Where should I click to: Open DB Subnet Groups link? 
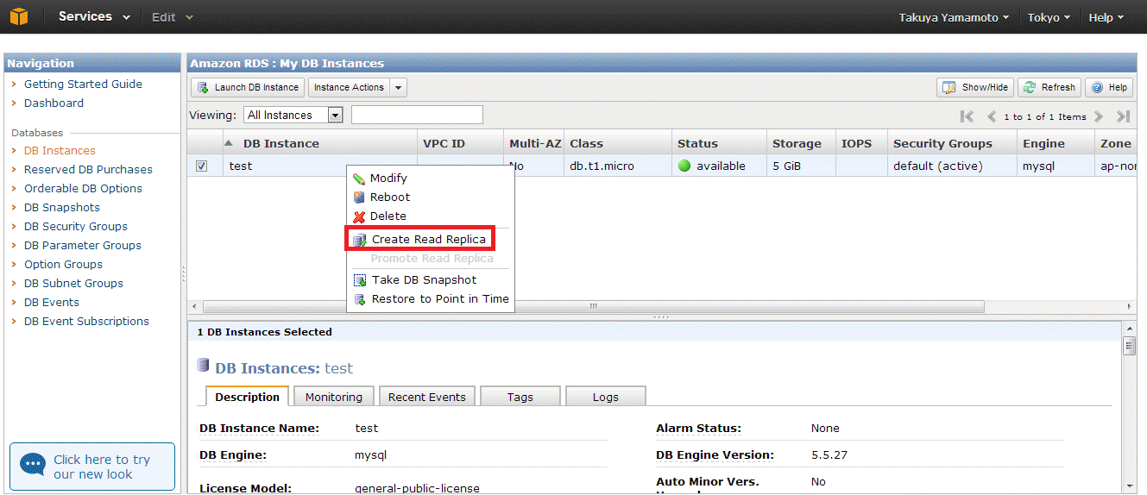click(x=73, y=284)
